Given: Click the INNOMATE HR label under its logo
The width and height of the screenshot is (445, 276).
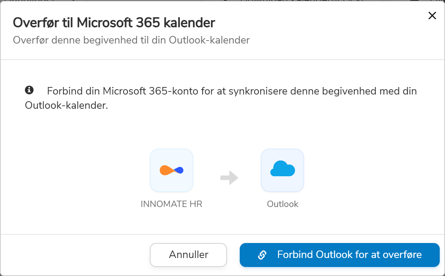Looking at the screenshot, I should coord(172,204).
